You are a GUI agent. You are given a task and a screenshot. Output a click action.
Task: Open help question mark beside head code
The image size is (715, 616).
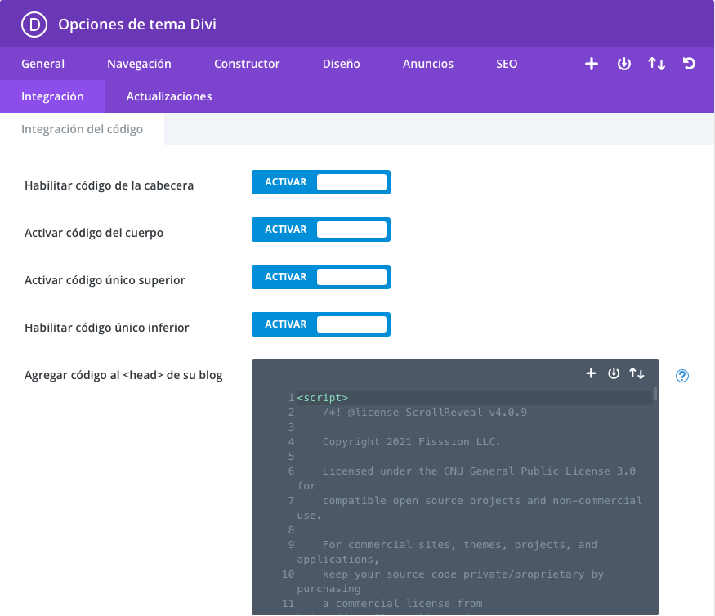click(683, 376)
